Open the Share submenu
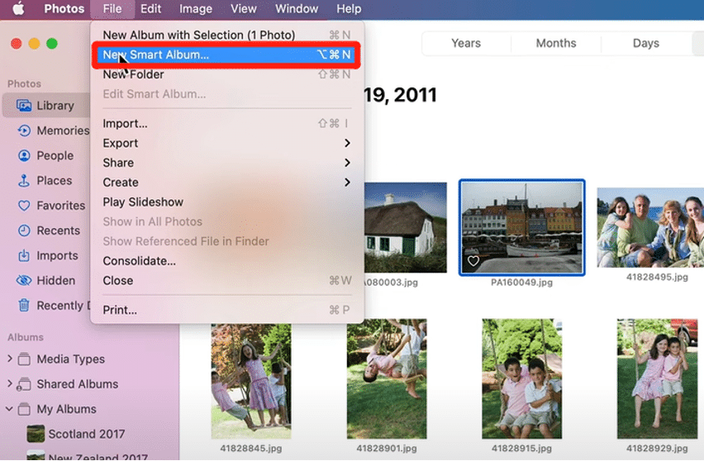Image resolution: width=704 pixels, height=461 pixels. (x=226, y=163)
